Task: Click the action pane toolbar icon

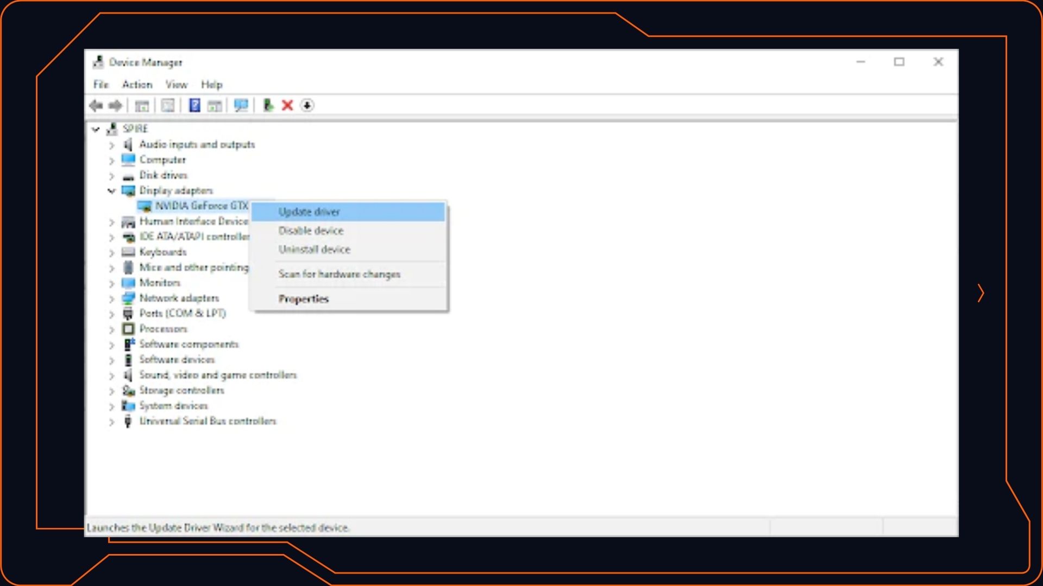Action: [215, 106]
